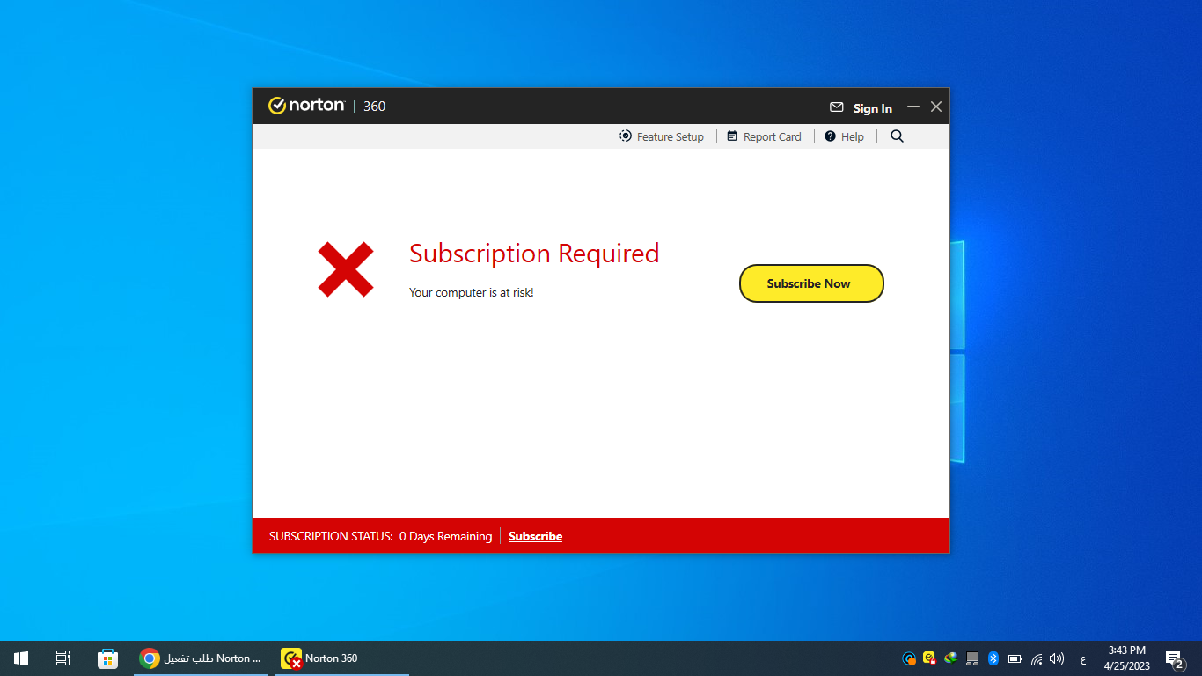Click the volume speaker tray icon
The width and height of the screenshot is (1202, 676).
click(x=1057, y=658)
